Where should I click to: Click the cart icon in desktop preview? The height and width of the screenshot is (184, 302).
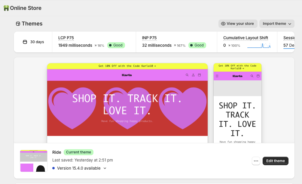pyautogui.click(x=199, y=75)
